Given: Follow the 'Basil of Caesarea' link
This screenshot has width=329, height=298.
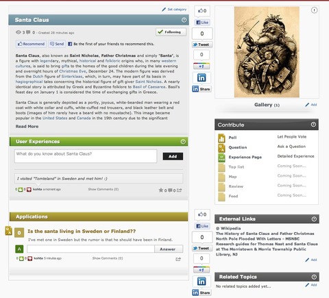Looking at the screenshot, I should (x=149, y=87).
